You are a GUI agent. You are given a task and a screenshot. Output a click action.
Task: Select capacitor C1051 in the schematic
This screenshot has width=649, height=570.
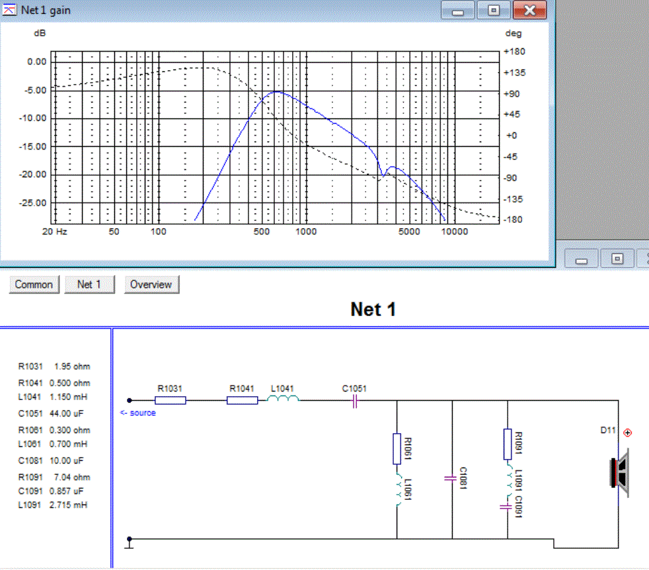[355, 401]
